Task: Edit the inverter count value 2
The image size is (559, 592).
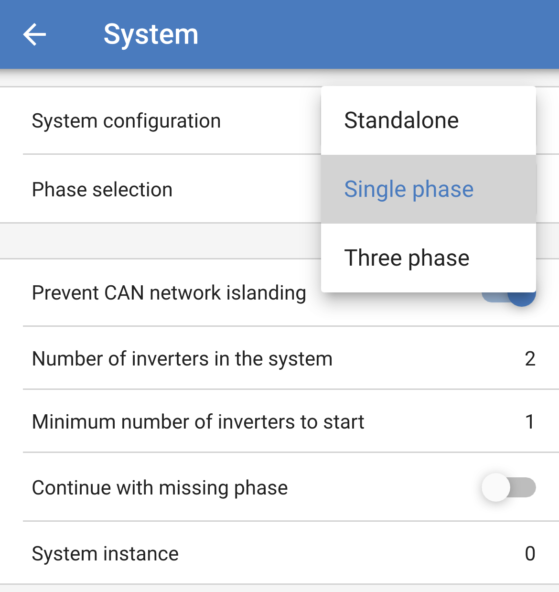Action: click(530, 359)
